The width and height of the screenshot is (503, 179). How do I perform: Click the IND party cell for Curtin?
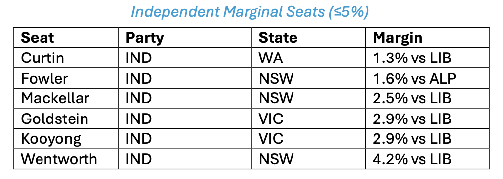[x=185, y=58]
